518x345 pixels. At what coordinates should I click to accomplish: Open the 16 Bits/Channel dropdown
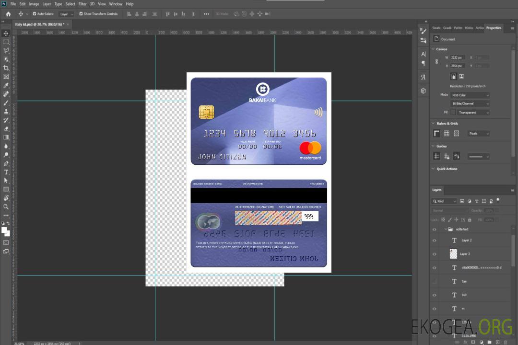pos(470,103)
